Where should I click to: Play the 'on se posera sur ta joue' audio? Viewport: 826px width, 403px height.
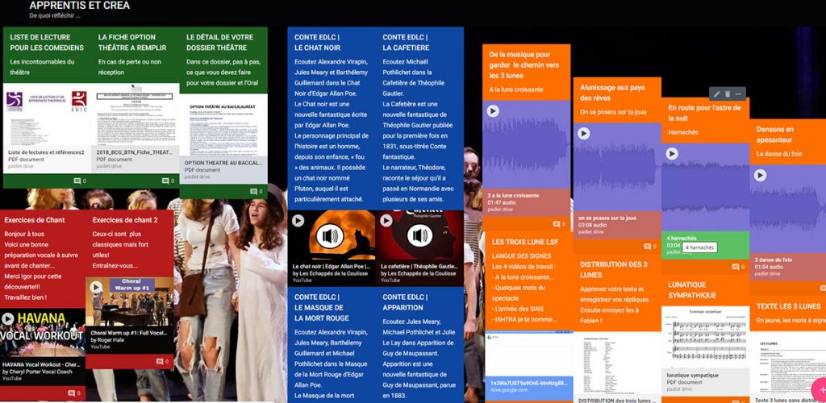[x=584, y=133]
